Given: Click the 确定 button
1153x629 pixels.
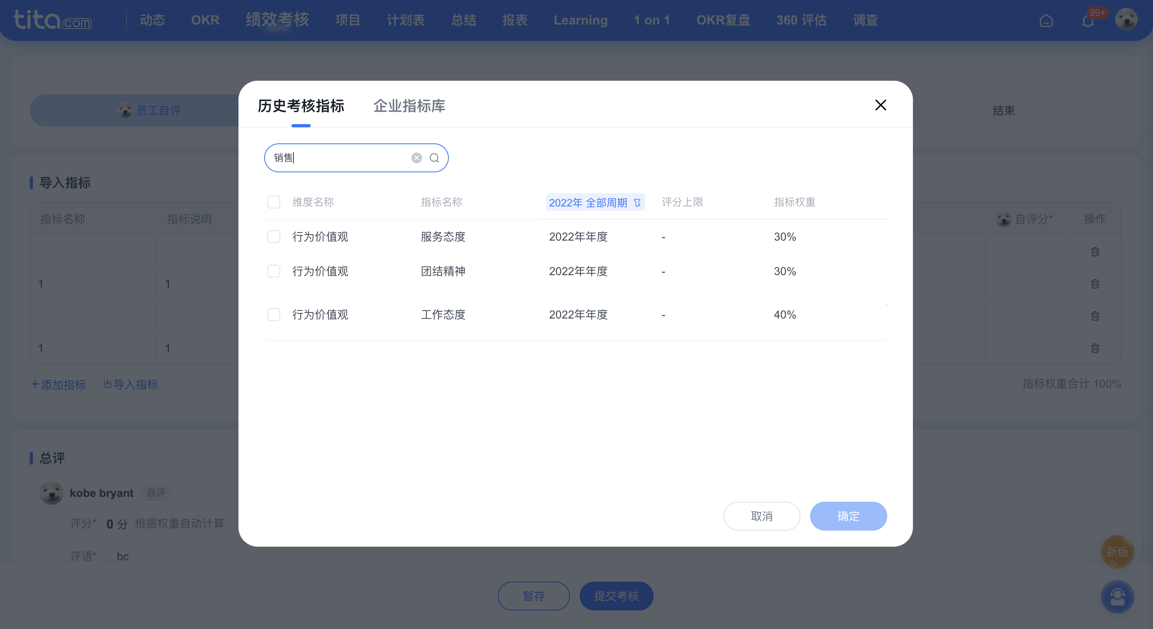Looking at the screenshot, I should pyautogui.click(x=848, y=516).
